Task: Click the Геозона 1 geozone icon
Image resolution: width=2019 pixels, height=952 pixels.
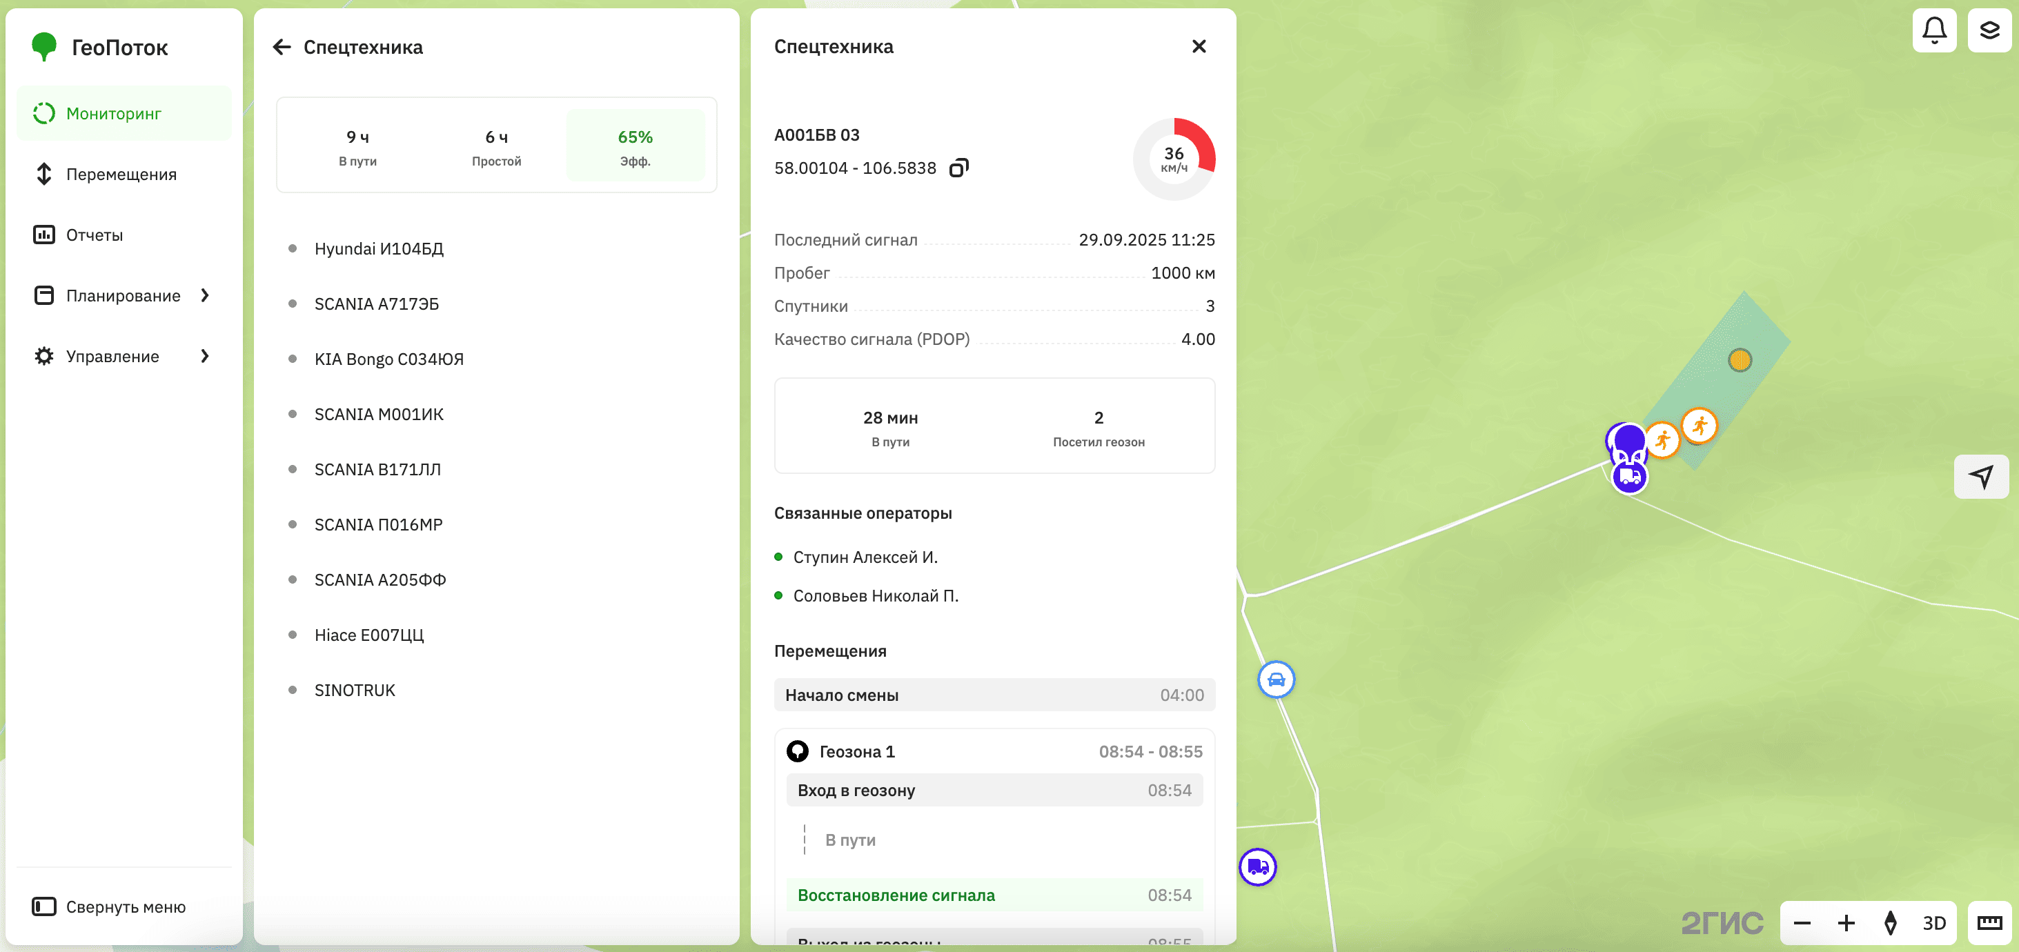Action: click(797, 750)
